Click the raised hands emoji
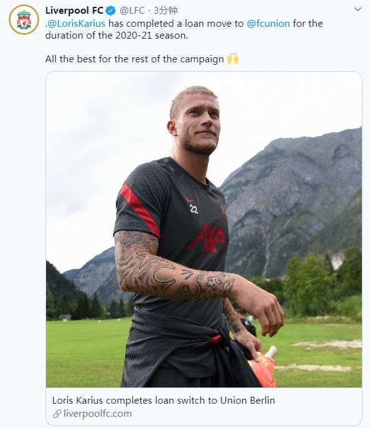This screenshot has width=370, height=428. click(233, 59)
